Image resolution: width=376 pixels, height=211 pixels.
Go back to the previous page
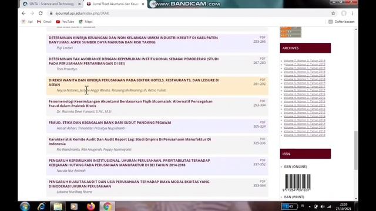coord(23,13)
